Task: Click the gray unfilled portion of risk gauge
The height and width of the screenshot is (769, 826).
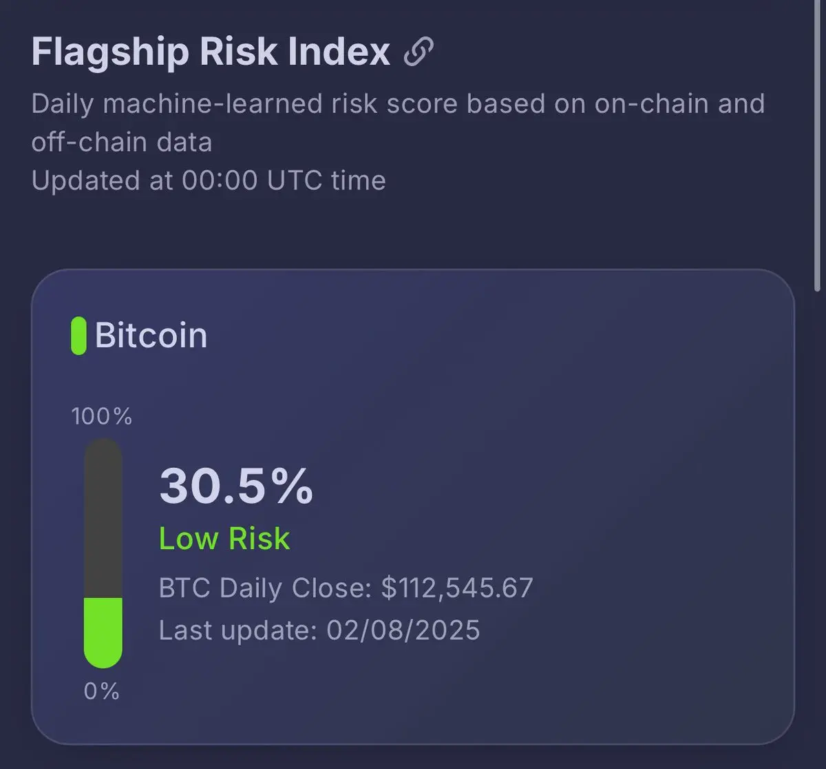Action: click(x=103, y=518)
